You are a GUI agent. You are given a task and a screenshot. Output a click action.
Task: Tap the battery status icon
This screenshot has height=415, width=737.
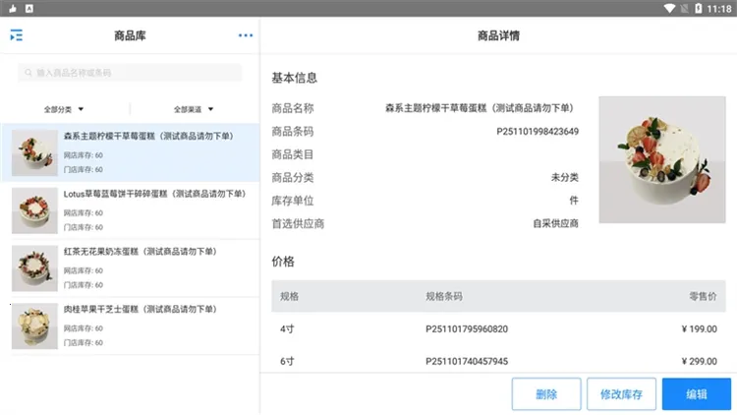coord(699,9)
